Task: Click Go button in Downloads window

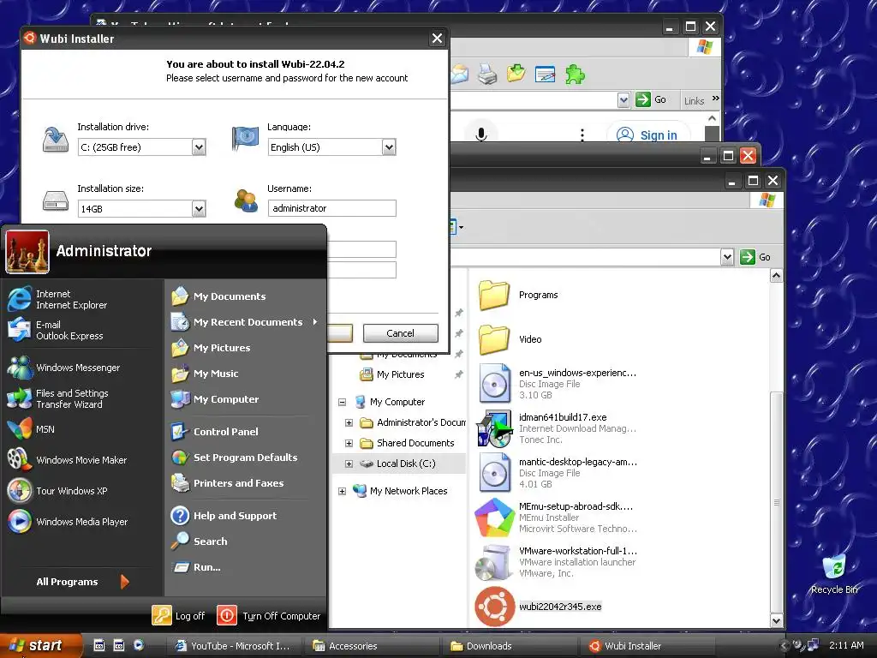Action: (x=755, y=257)
